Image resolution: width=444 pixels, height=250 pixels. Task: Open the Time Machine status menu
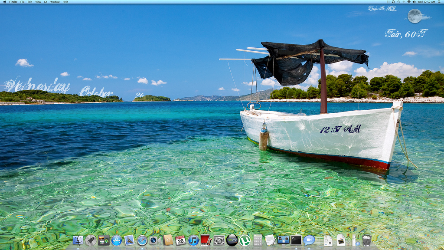(x=398, y=2)
